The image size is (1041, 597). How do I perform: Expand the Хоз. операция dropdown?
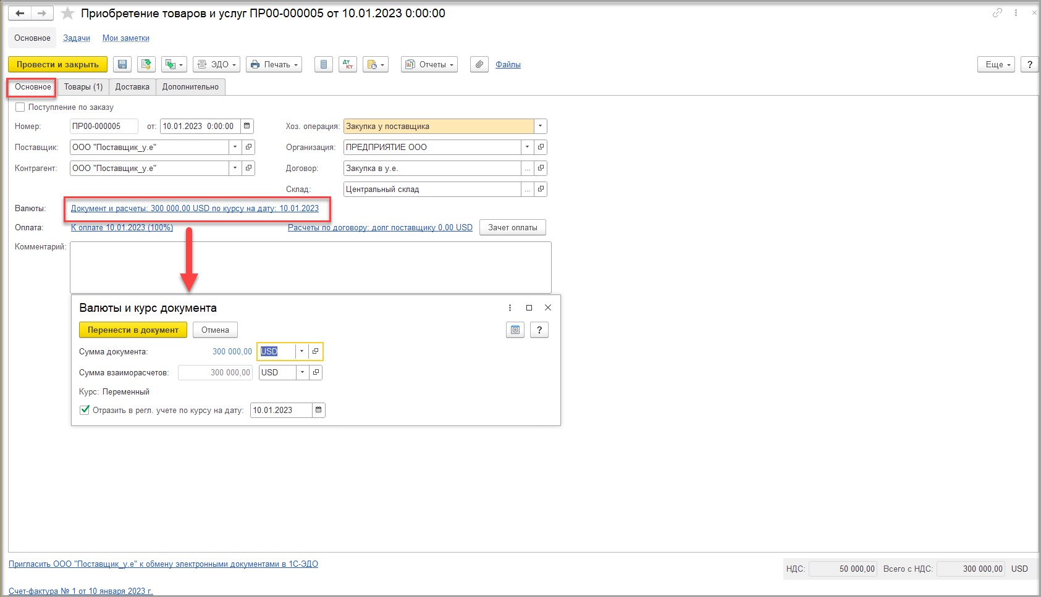click(x=540, y=127)
